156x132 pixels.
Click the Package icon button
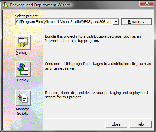click(x=23, y=42)
